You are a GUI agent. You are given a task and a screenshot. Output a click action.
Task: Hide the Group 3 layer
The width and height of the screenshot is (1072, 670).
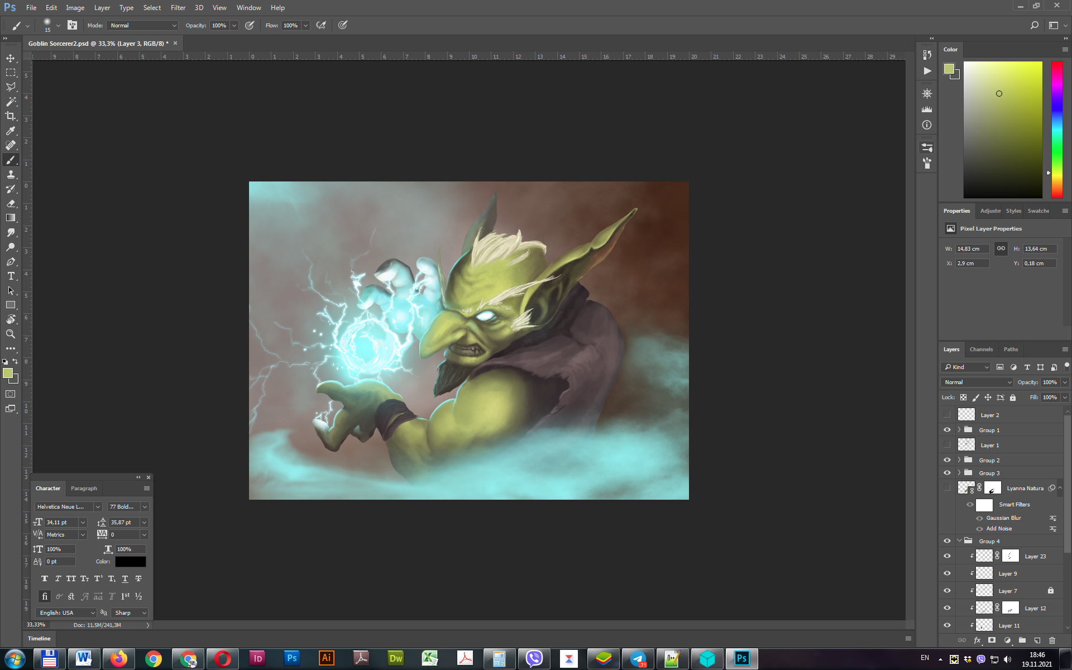pos(947,473)
